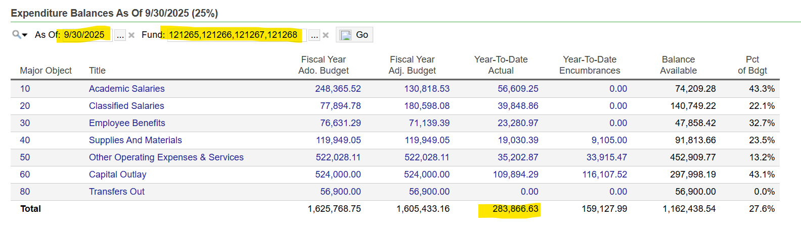Open the Fund lookup ellipsis button

coord(315,35)
